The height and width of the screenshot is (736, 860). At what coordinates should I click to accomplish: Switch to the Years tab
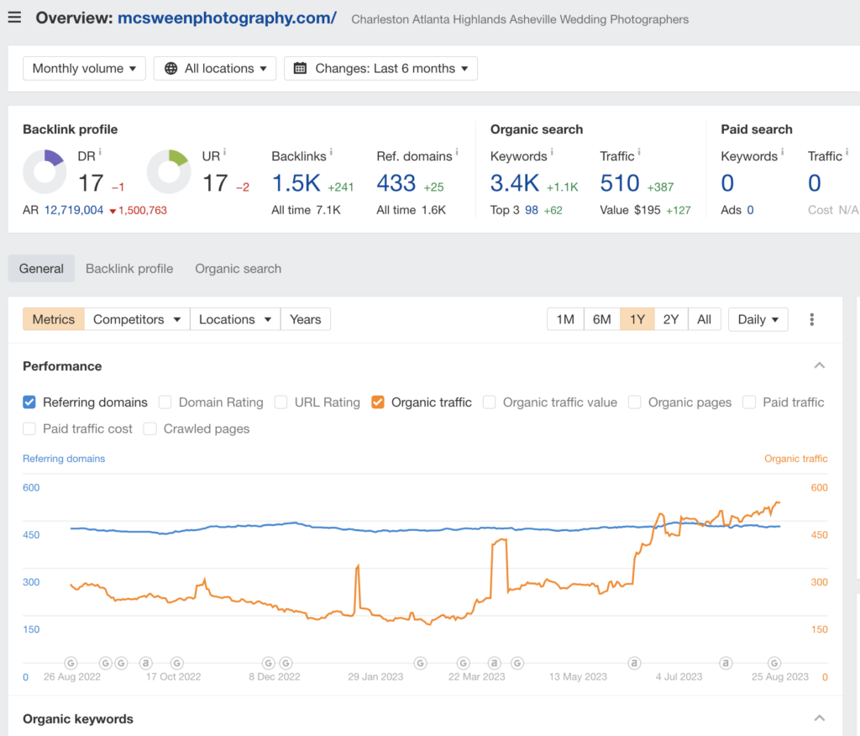tap(306, 319)
